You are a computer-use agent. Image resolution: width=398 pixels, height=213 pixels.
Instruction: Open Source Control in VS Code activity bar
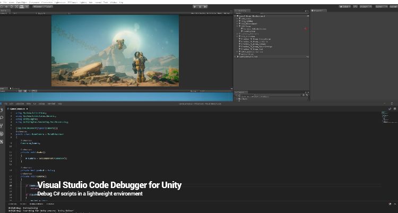click(x=2, y=125)
